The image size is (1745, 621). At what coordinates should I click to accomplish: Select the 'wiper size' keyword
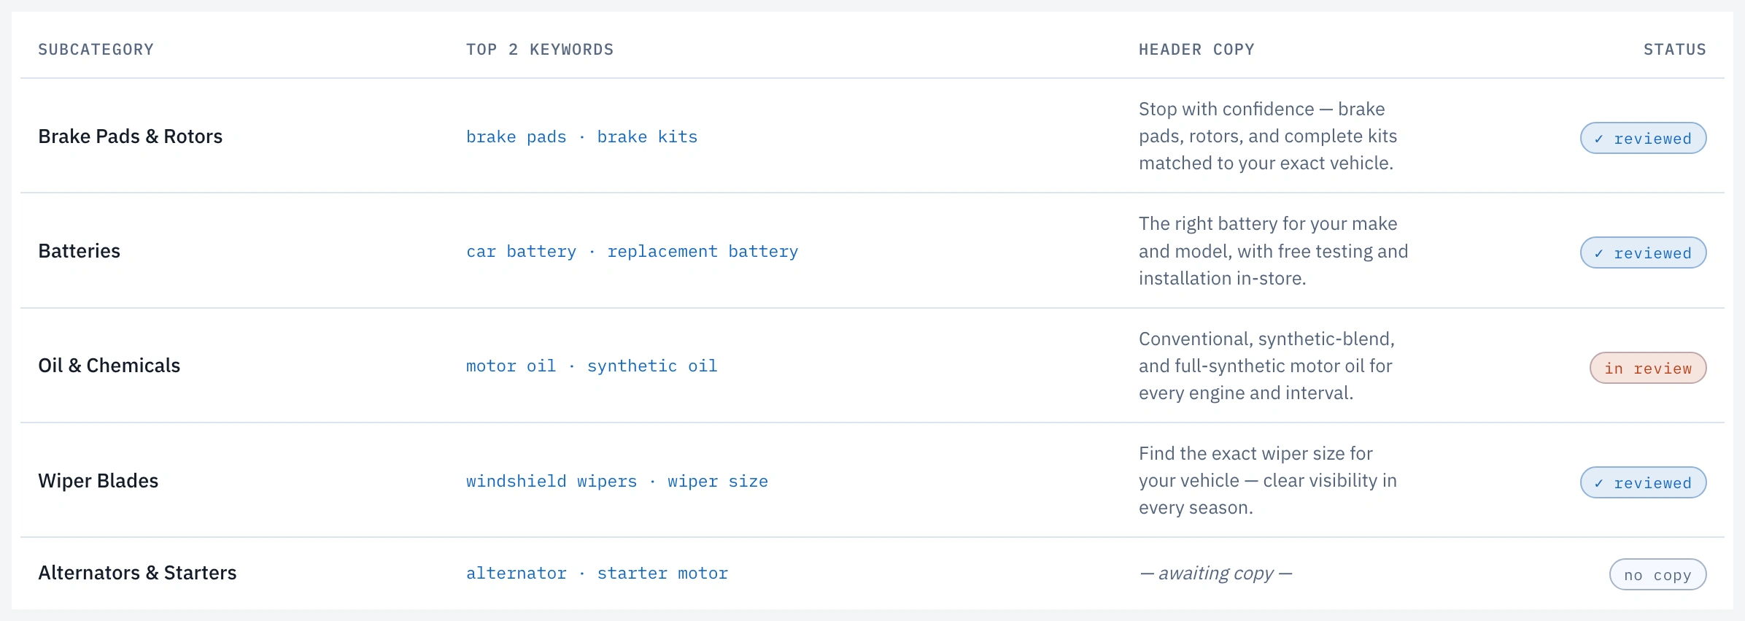coord(718,482)
